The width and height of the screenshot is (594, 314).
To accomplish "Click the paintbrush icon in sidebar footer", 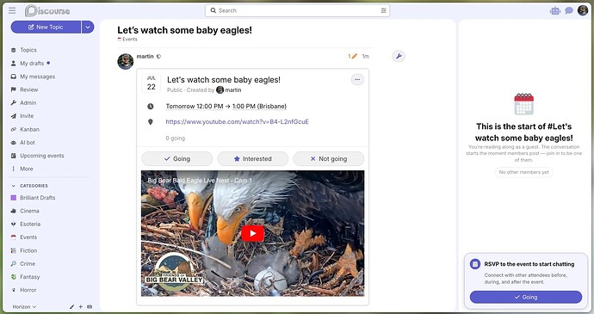I will [x=72, y=307].
